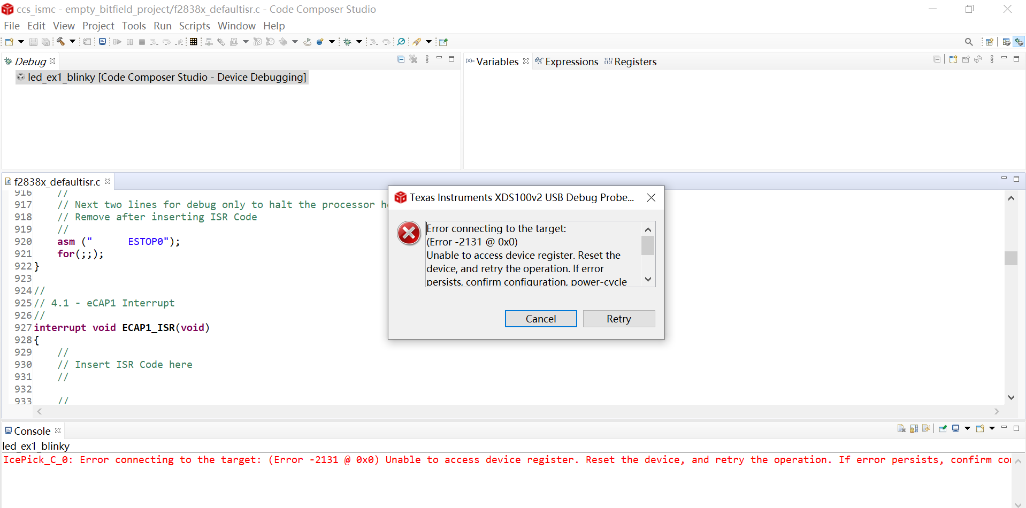Click Cancel in the error dialog

(x=541, y=319)
